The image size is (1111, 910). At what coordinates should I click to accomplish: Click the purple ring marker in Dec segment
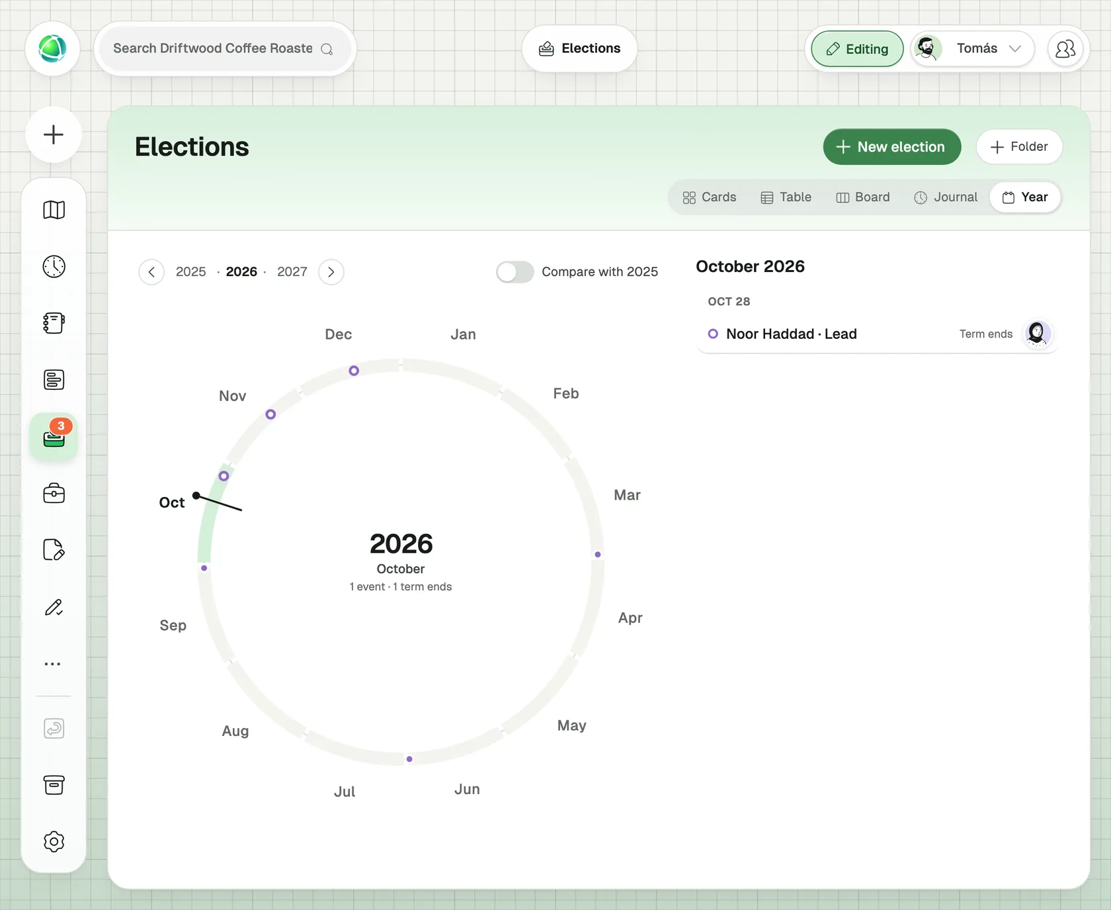pyautogui.click(x=354, y=371)
